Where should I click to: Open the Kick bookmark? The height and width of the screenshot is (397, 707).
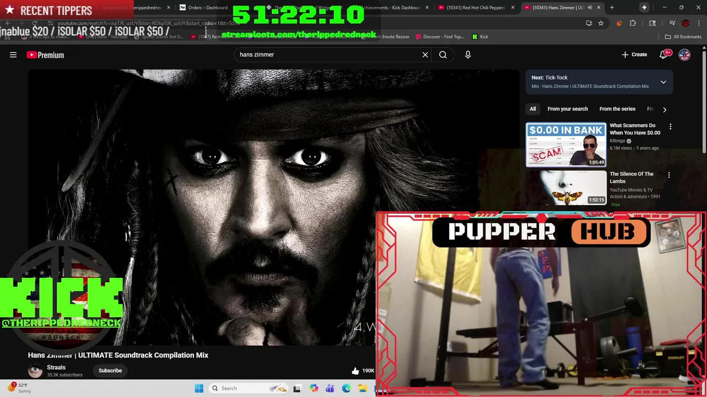click(x=480, y=36)
